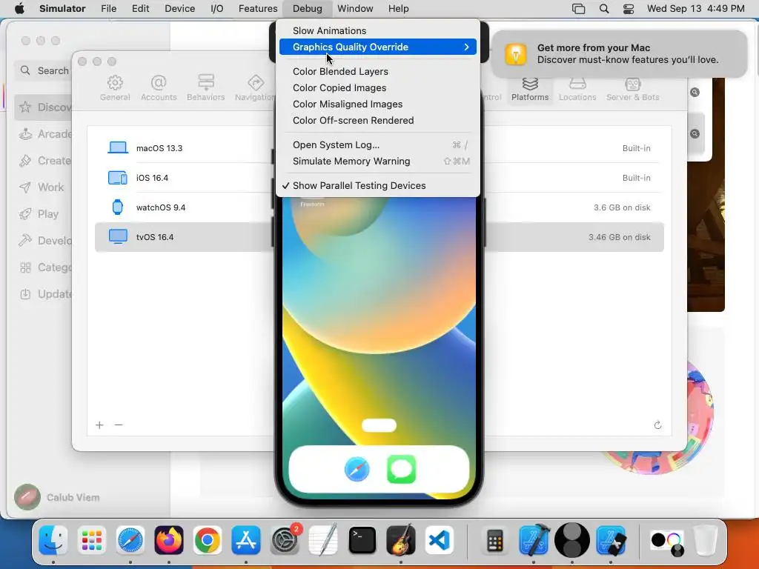The width and height of the screenshot is (759, 569).
Task: Open Spotlight search in menu bar
Action: point(603,9)
